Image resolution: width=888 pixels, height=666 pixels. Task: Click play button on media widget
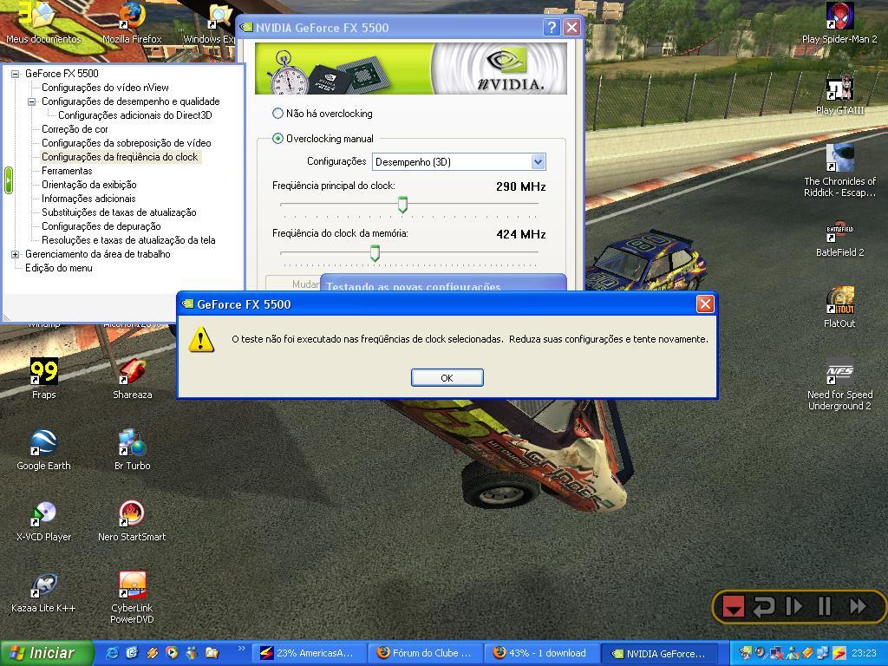(794, 607)
